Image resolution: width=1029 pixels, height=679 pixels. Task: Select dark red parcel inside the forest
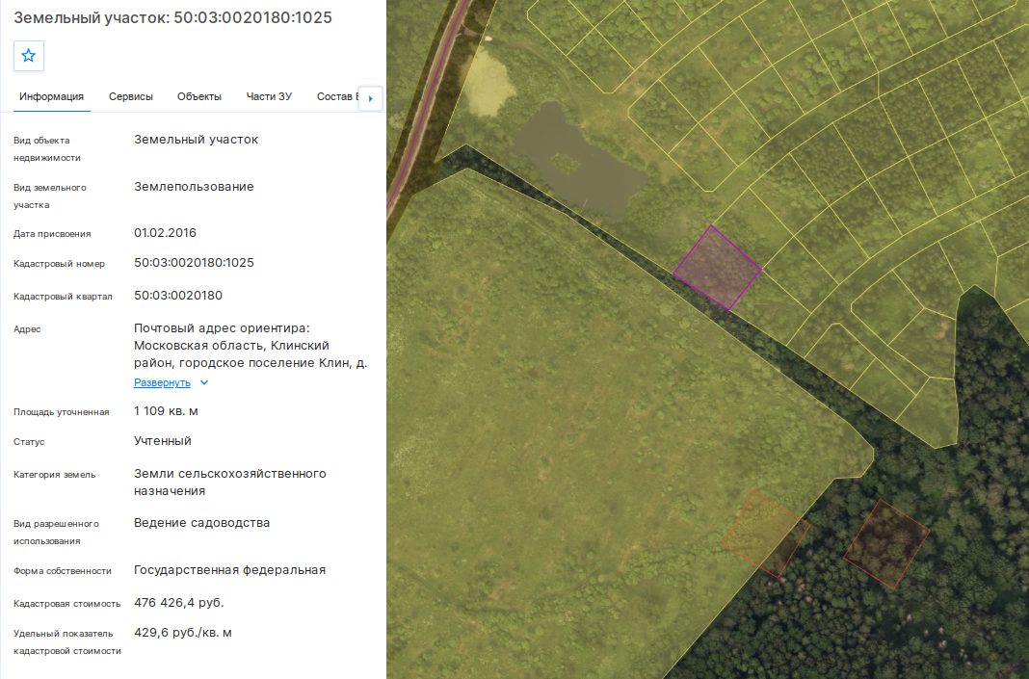click(886, 544)
